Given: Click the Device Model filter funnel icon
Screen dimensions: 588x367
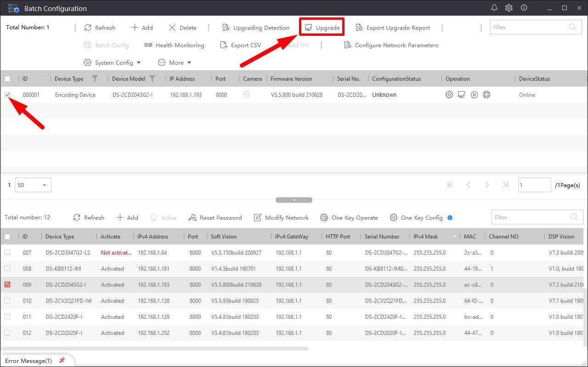Looking at the screenshot, I should (153, 79).
